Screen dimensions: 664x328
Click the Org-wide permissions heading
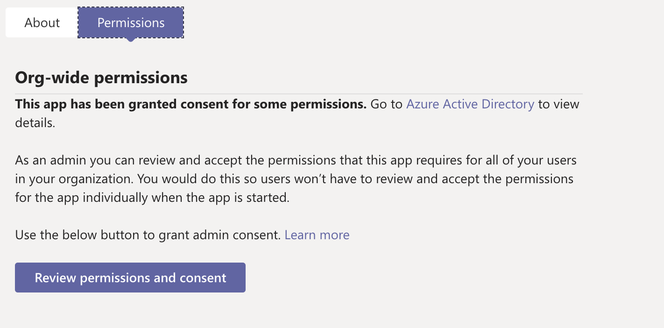click(x=101, y=78)
